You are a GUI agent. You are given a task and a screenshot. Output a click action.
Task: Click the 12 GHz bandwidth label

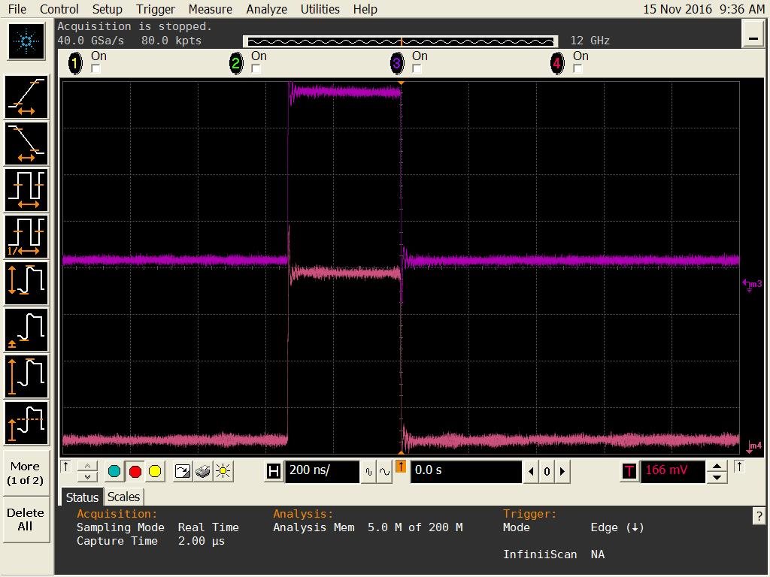[590, 41]
